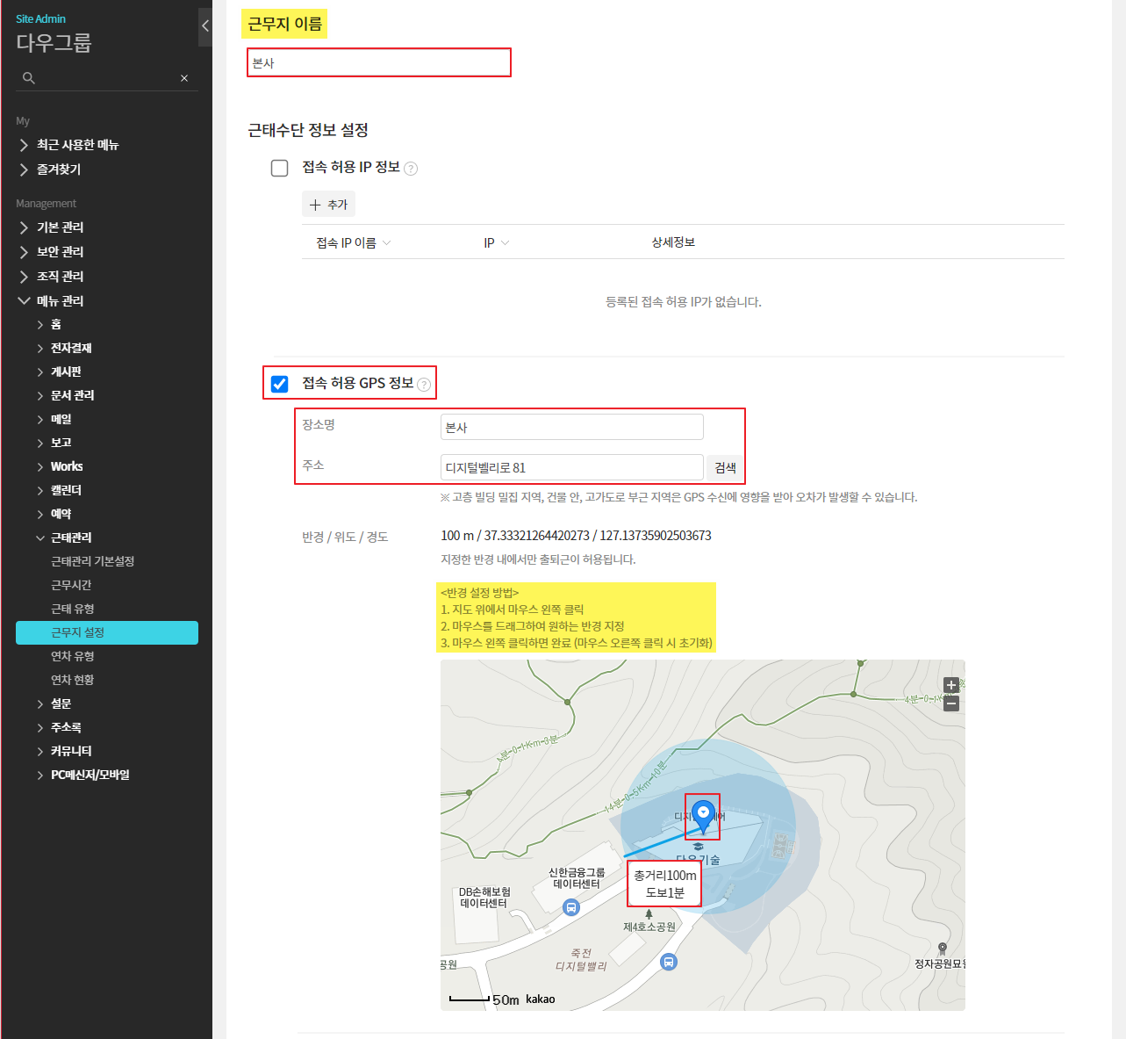
Task: Enable the 접속 허용 IP 정보 checkbox
Action: click(280, 168)
